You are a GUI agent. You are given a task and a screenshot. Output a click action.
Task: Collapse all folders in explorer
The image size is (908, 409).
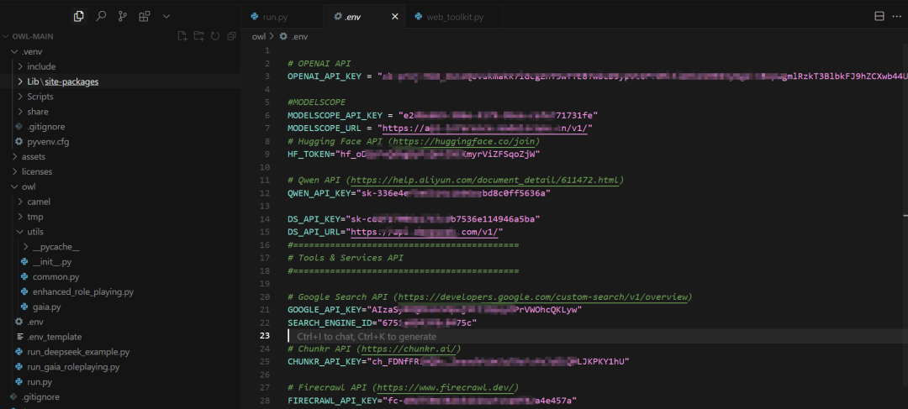pyautogui.click(x=232, y=36)
